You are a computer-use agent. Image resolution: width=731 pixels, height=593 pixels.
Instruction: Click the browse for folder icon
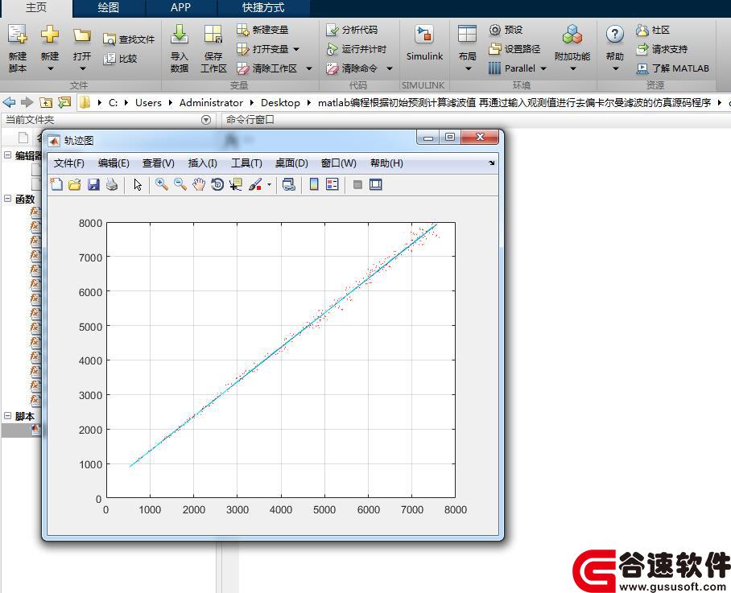pyautogui.click(x=64, y=102)
